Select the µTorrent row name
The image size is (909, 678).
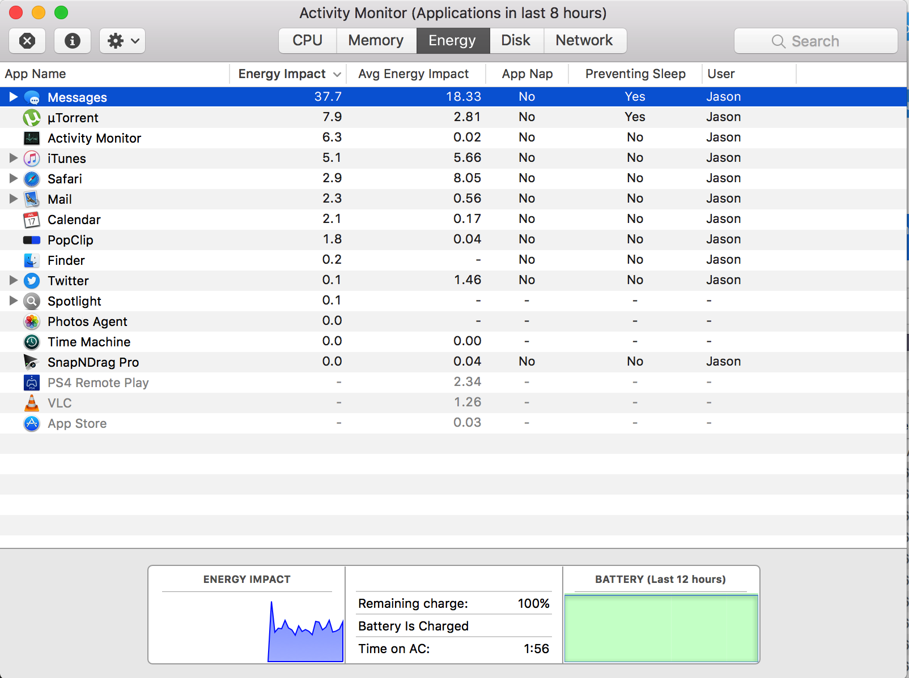click(x=73, y=118)
